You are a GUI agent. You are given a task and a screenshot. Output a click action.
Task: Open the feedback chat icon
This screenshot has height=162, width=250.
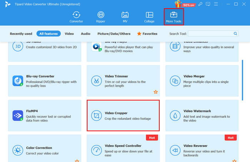point(208,4)
